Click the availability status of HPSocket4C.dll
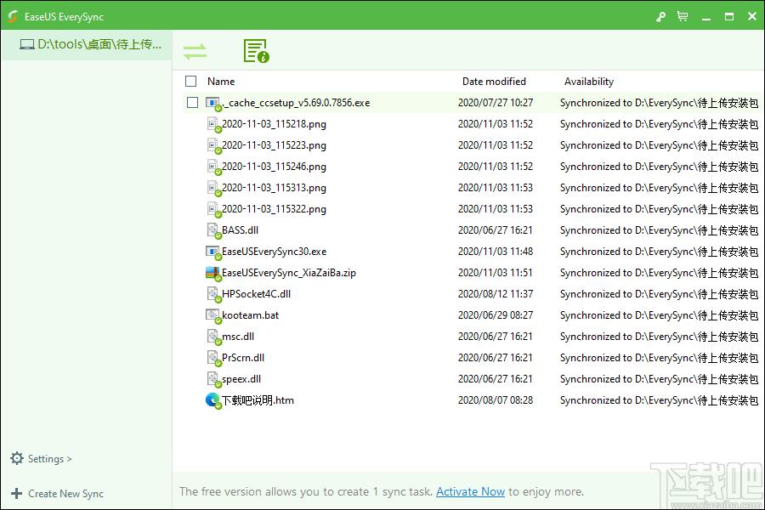 click(x=659, y=294)
